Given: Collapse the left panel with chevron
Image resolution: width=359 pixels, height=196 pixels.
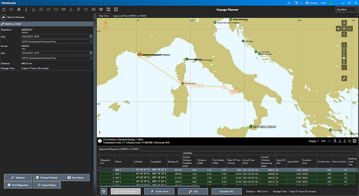Looking at the screenshot, I should (x=95, y=16).
